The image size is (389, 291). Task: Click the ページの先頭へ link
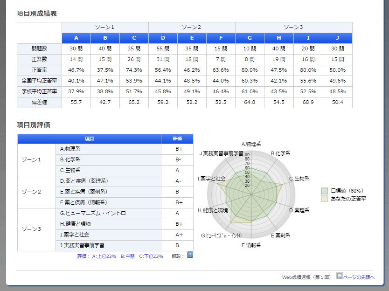pos(359,277)
